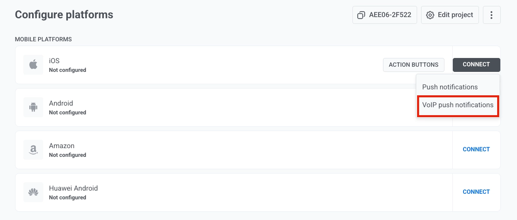Select VoIP push notifications from dropdown
The width and height of the screenshot is (517, 220).
(458, 105)
